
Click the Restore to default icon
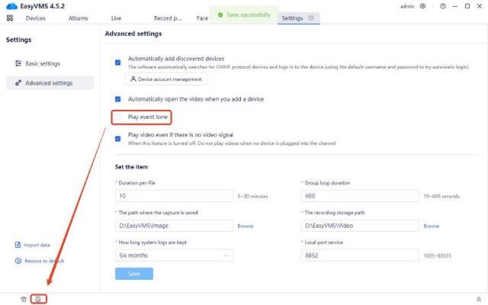pos(18,261)
